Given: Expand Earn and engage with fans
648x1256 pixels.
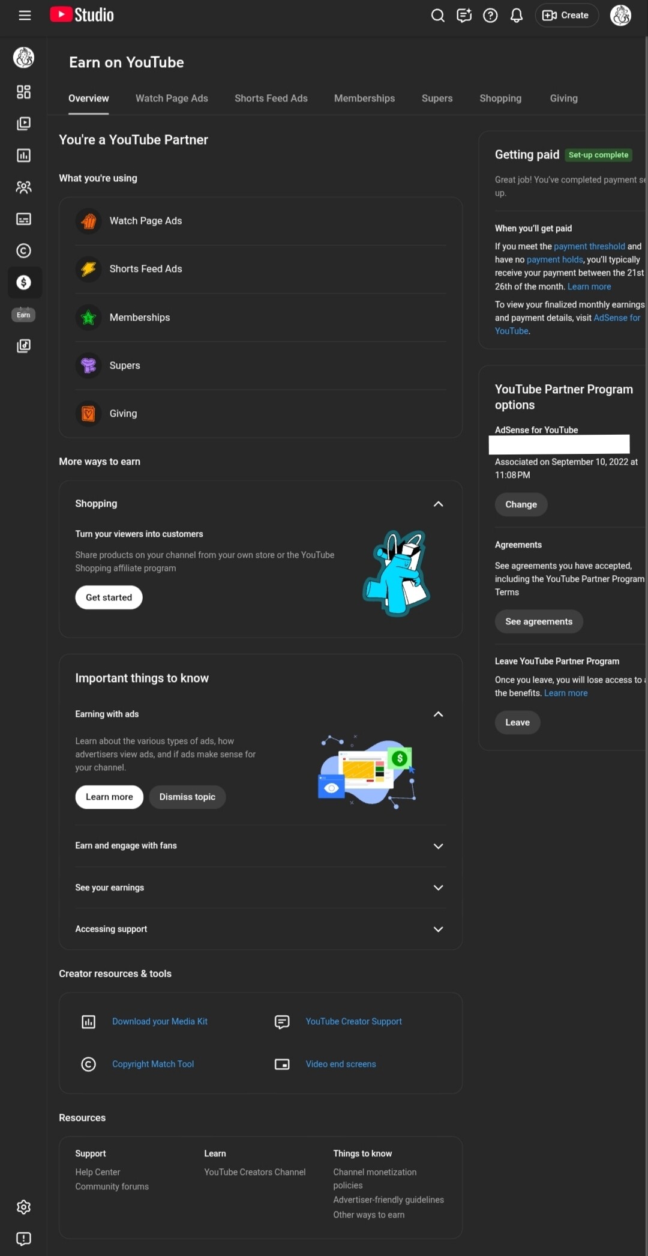Looking at the screenshot, I should click(x=438, y=846).
